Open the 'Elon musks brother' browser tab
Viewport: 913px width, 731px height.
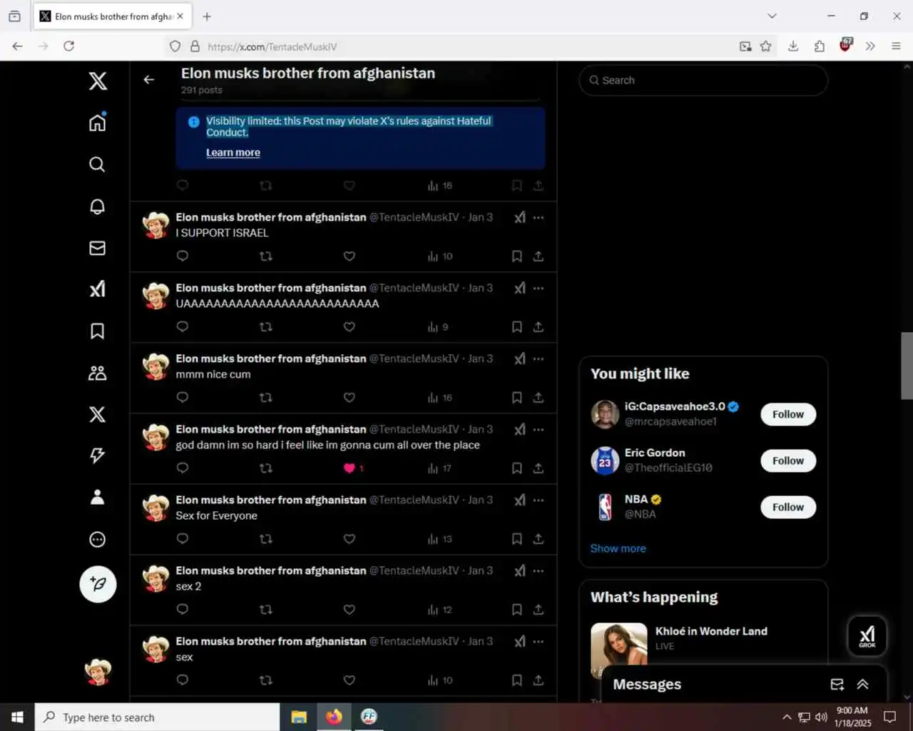point(113,16)
